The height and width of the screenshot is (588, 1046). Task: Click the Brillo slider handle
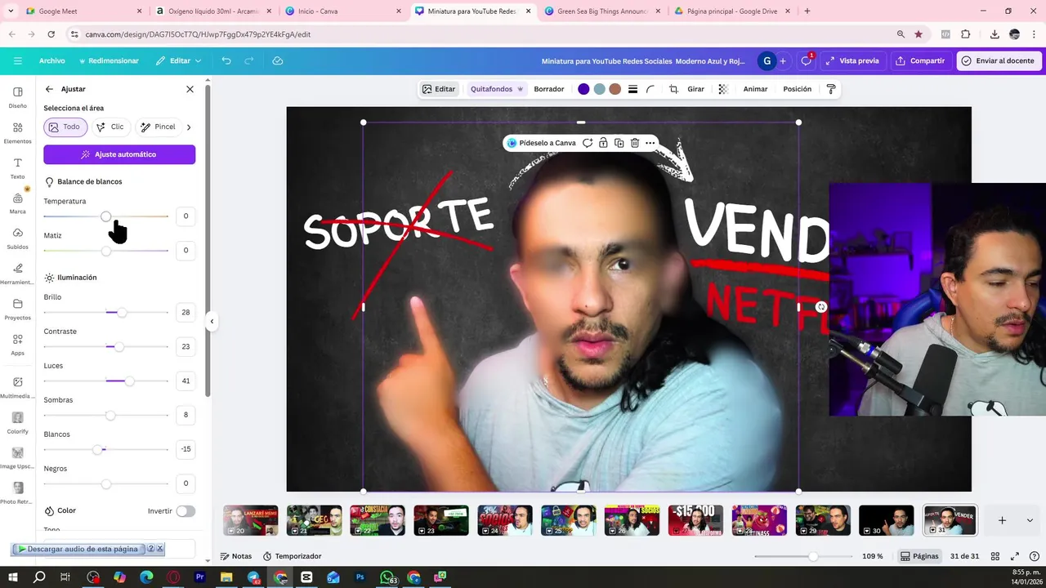(122, 313)
